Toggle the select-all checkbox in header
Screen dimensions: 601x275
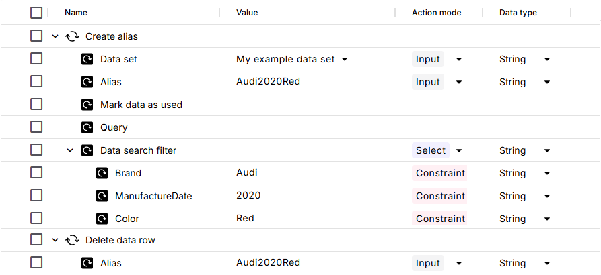(36, 13)
